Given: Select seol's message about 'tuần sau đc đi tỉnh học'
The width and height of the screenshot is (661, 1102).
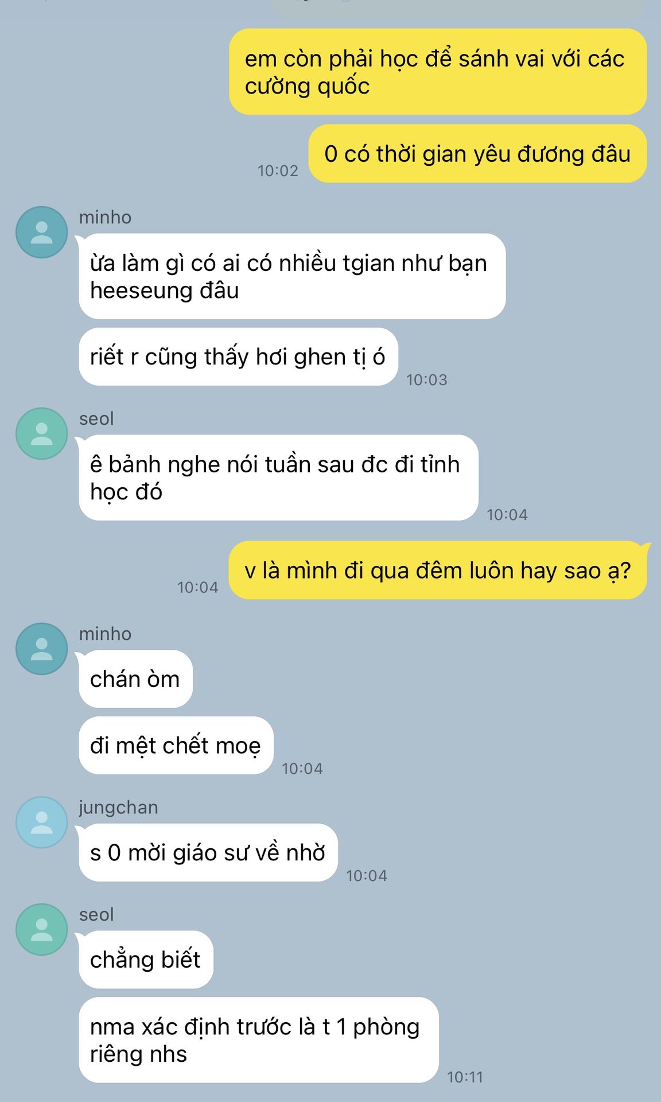Looking at the screenshot, I should [x=278, y=478].
